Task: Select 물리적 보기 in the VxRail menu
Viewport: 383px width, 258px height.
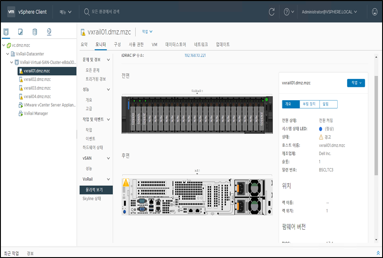Action: coord(96,190)
